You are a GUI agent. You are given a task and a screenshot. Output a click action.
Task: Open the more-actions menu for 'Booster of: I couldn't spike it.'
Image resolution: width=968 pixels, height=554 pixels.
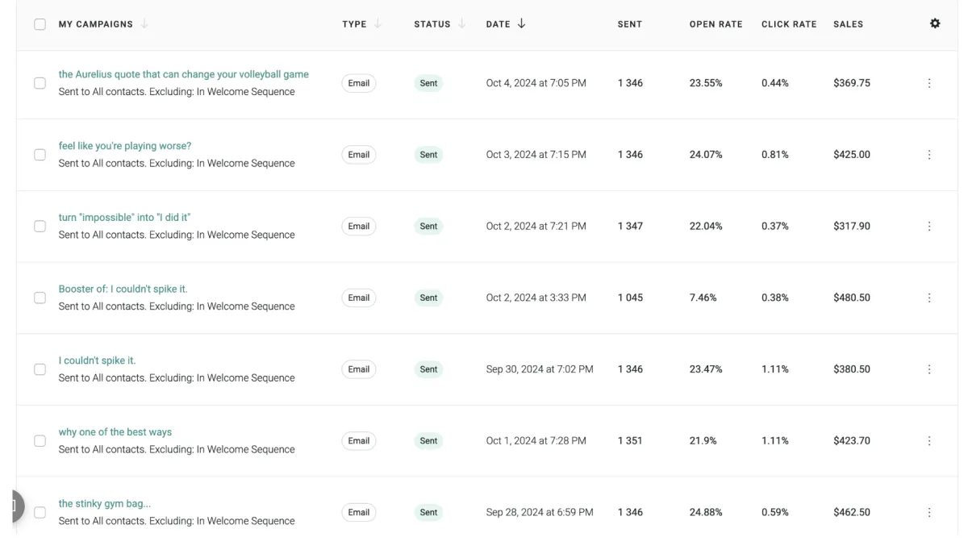tap(929, 298)
